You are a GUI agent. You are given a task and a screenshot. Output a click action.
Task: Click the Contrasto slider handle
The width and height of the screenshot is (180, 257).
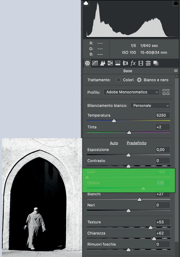tap(129, 166)
